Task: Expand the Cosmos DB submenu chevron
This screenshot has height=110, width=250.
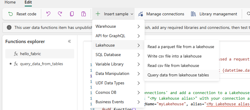Action: 138,92
